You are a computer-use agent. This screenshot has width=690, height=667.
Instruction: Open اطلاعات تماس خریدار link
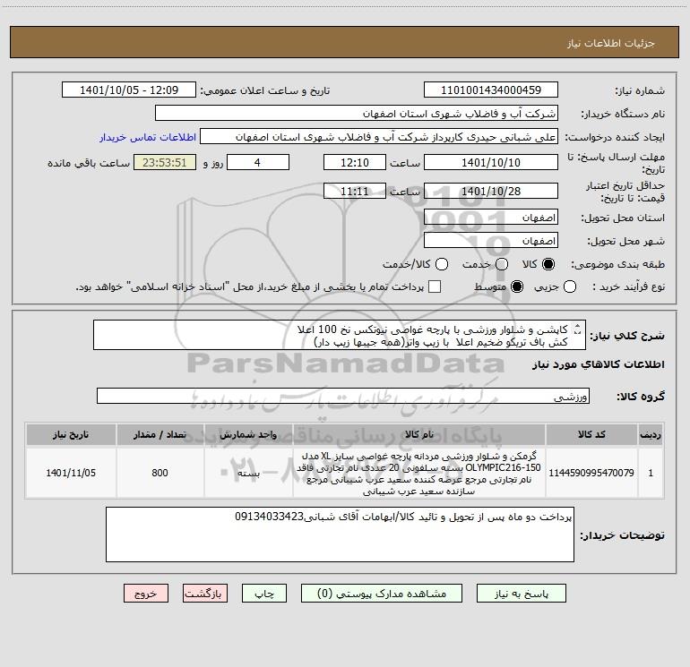(x=148, y=137)
